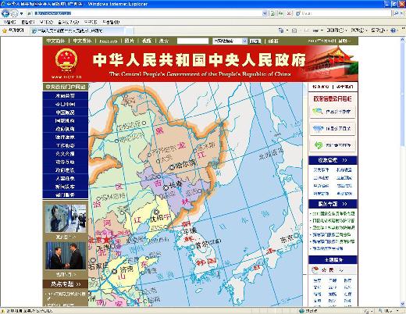Click the English language link

109,41
